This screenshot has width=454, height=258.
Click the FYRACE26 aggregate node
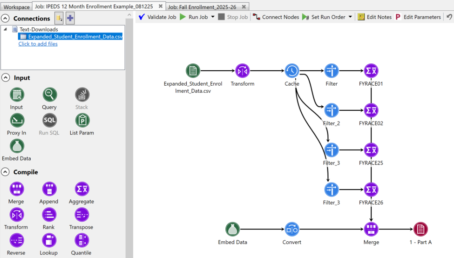[371, 190]
